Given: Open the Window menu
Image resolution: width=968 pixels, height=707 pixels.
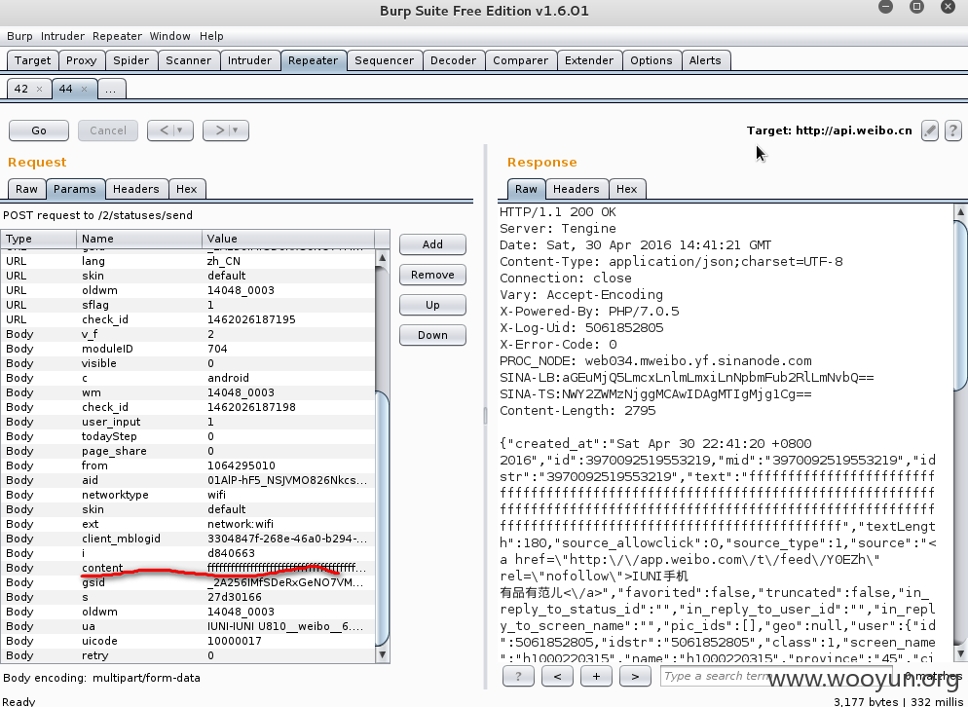Looking at the screenshot, I should point(169,36).
